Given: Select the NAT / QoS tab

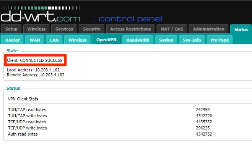Looking at the screenshot, I should [x=172, y=29].
